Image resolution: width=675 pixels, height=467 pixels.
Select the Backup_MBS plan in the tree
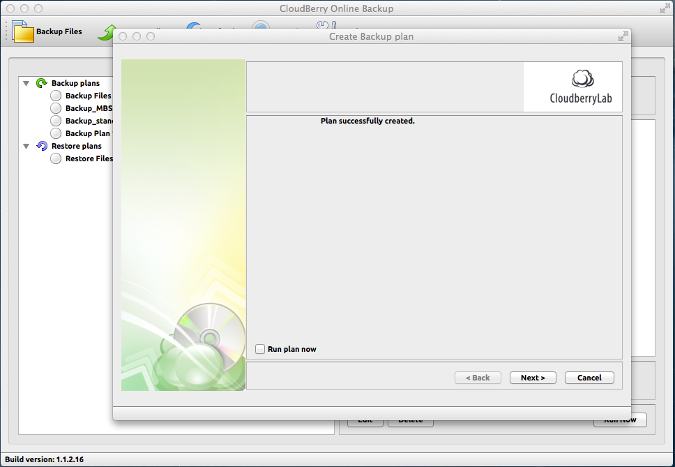[89, 108]
